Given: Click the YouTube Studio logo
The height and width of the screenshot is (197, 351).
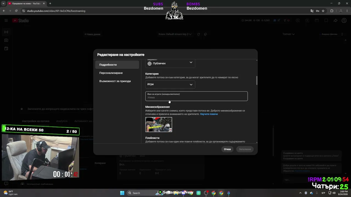Looking at the screenshot, I should (20, 21).
